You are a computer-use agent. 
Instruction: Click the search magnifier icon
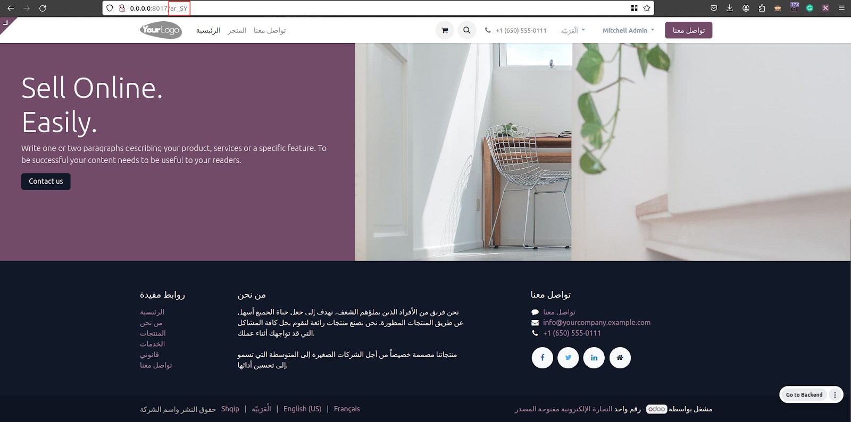[x=466, y=30]
